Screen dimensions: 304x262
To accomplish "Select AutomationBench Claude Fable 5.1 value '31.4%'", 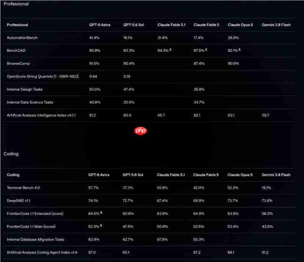I will (x=163, y=38).
